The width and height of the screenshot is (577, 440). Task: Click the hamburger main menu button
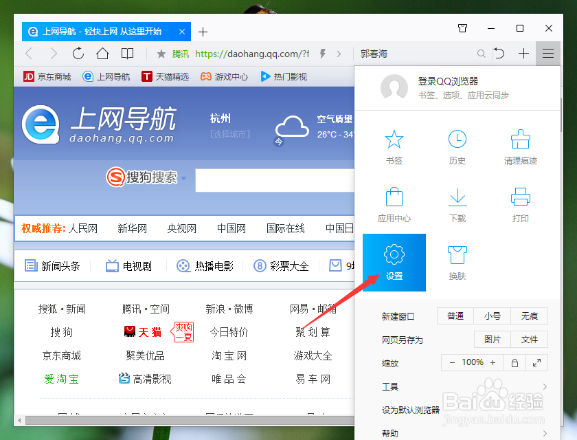pyautogui.click(x=548, y=54)
